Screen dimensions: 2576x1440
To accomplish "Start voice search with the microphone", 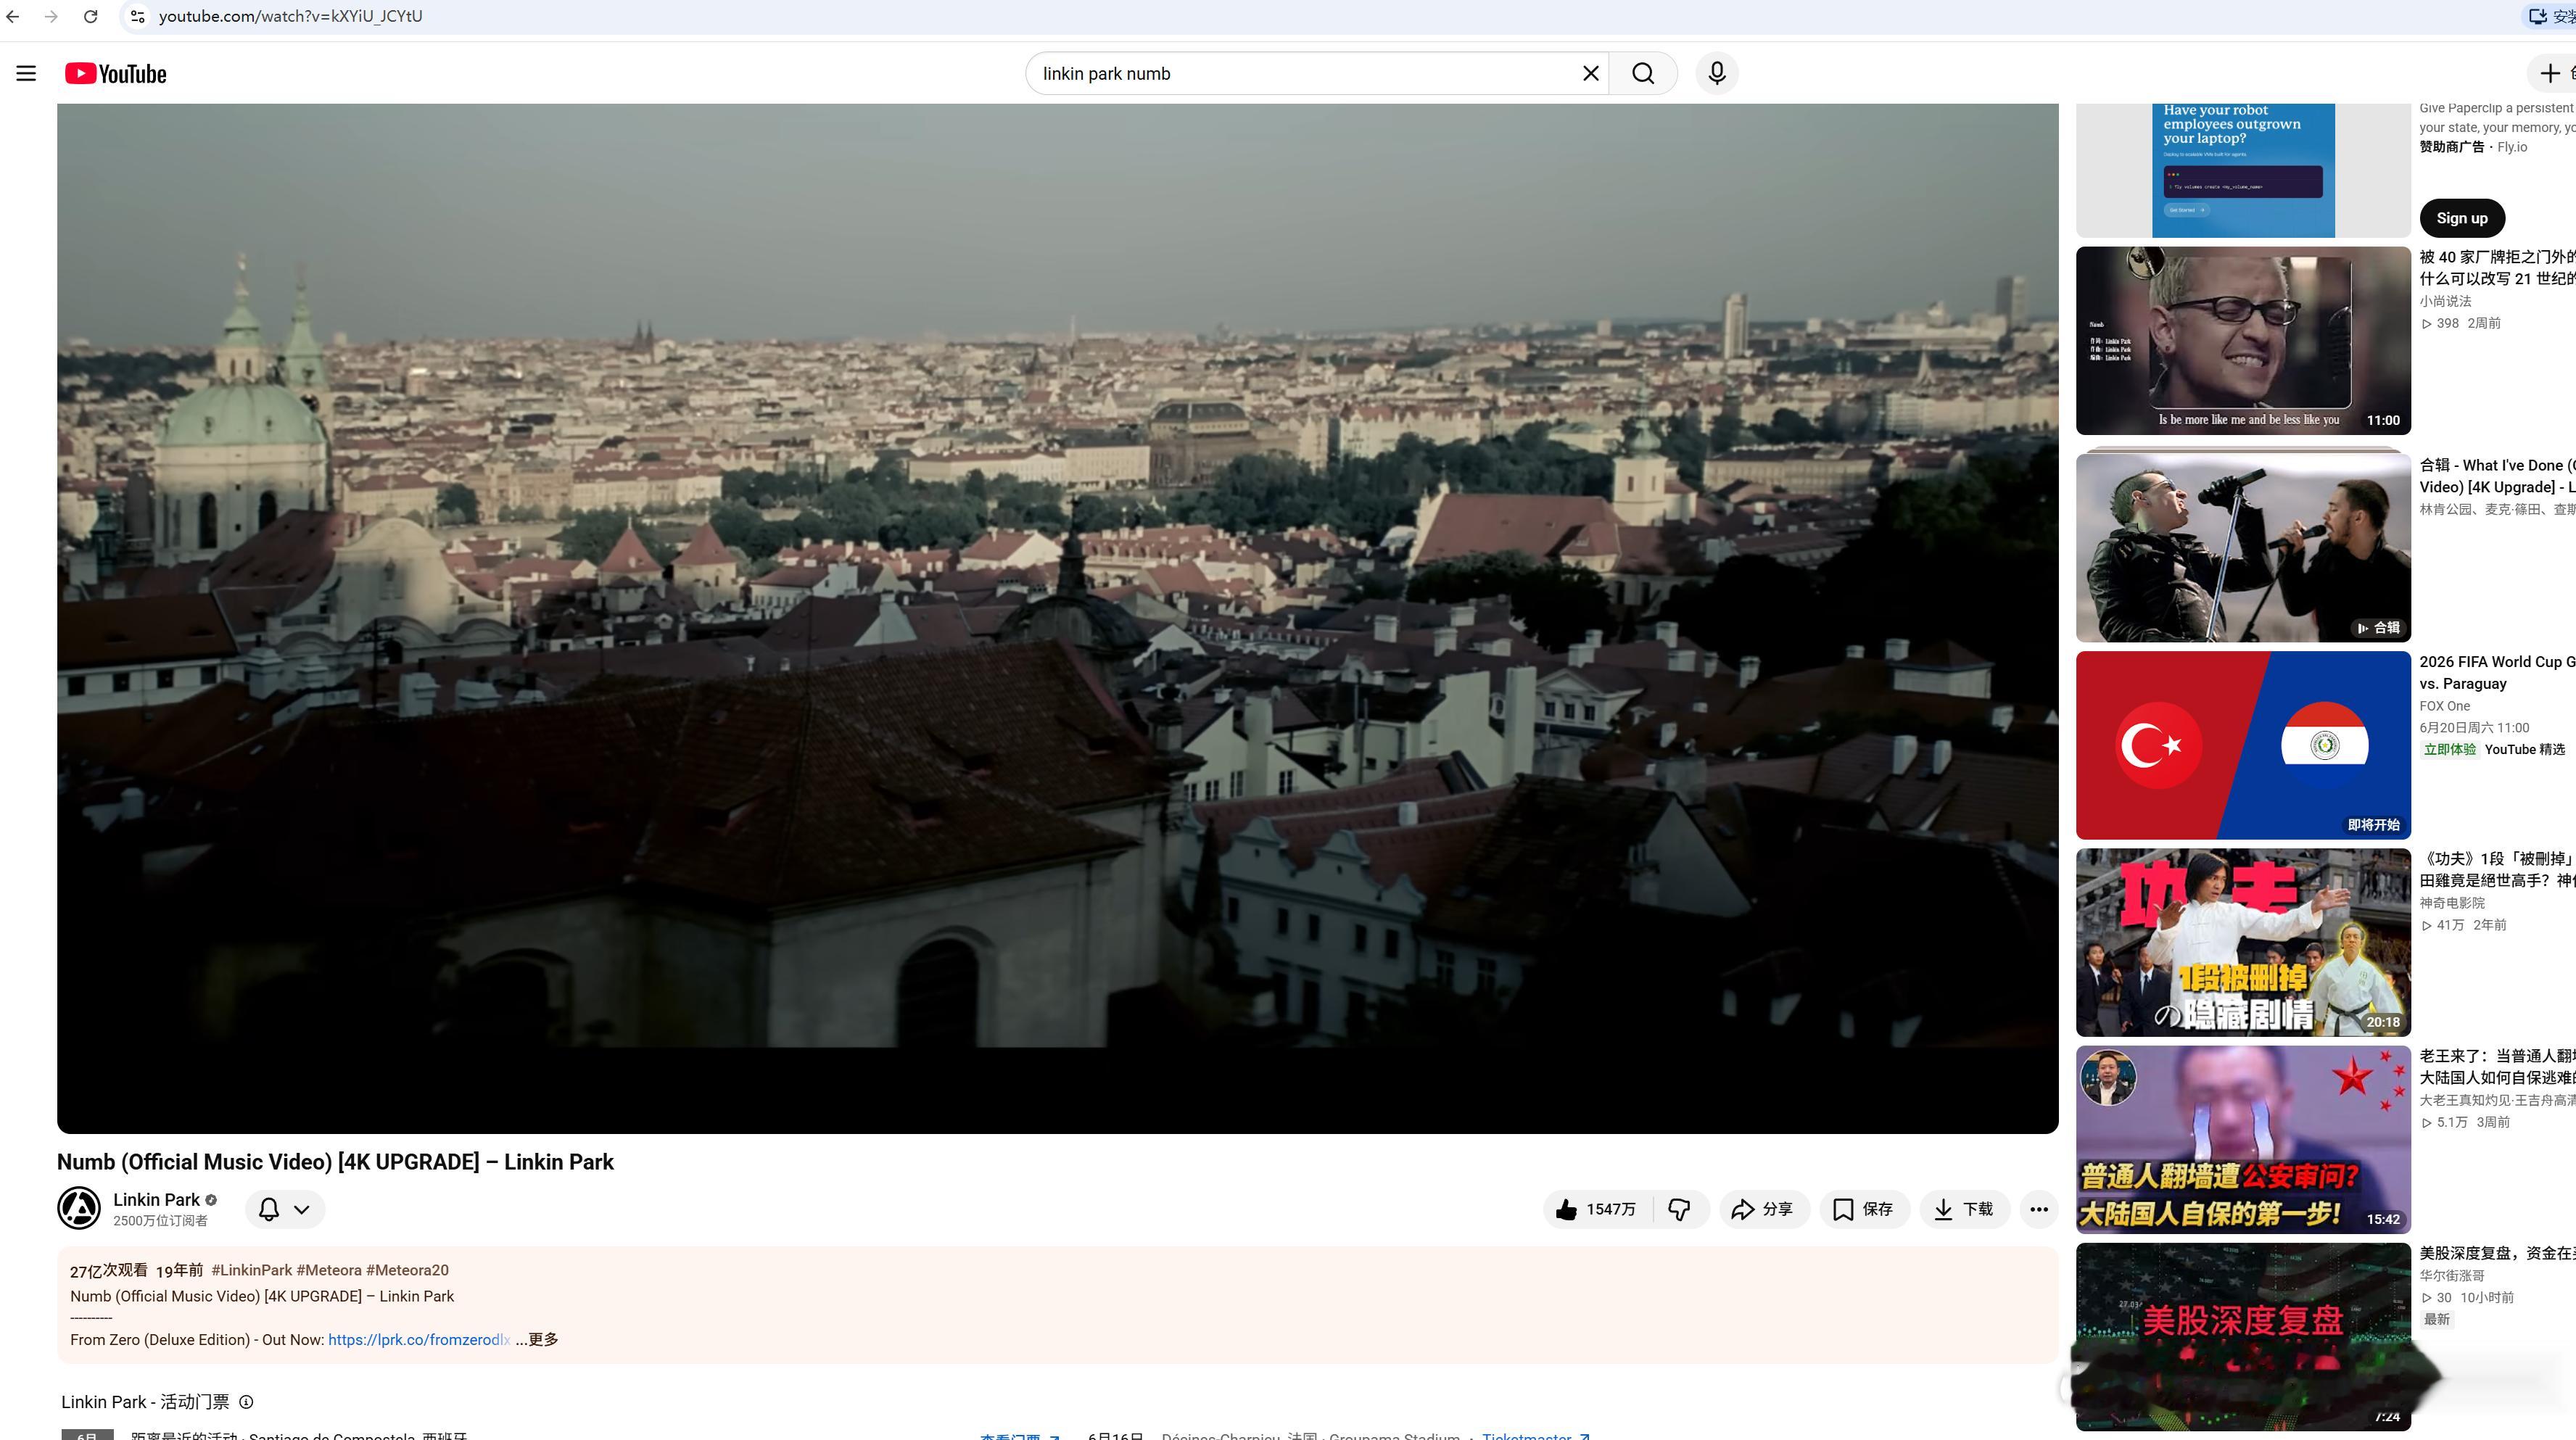I will coord(1717,73).
